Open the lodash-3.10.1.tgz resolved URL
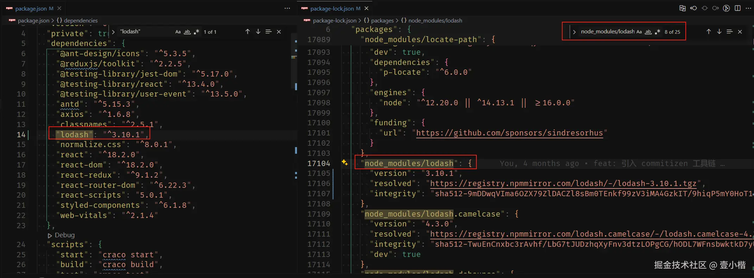The image size is (754, 278). [563, 184]
